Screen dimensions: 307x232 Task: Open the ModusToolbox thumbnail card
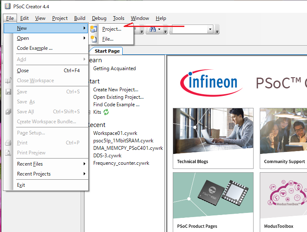pos(283,202)
